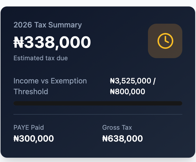Select the ₦638,000 gross tax amount

coord(122,139)
